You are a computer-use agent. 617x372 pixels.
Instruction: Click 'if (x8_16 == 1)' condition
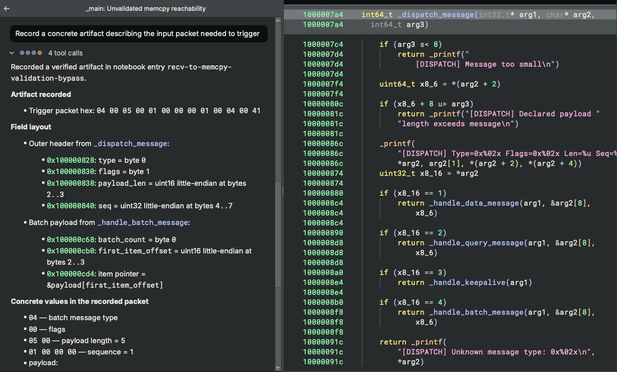[x=413, y=193]
